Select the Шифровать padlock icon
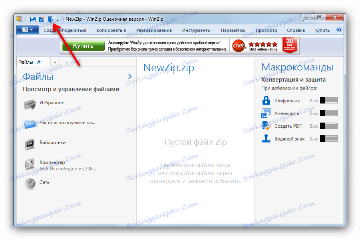360x240 pixels. (x=266, y=100)
